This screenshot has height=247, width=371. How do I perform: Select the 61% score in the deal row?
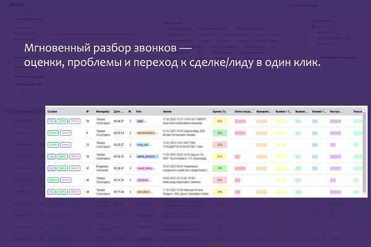coord(220,121)
